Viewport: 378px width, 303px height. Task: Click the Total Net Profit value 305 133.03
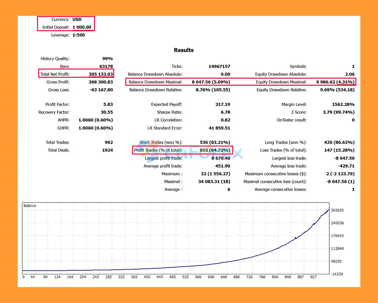pyautogui.click(x=101, y=74)
